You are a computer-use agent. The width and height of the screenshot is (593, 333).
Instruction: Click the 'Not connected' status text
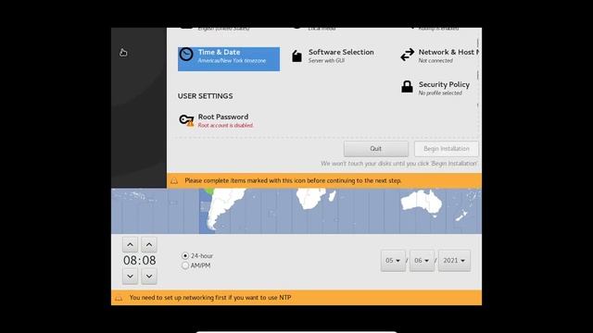point(435,60)
